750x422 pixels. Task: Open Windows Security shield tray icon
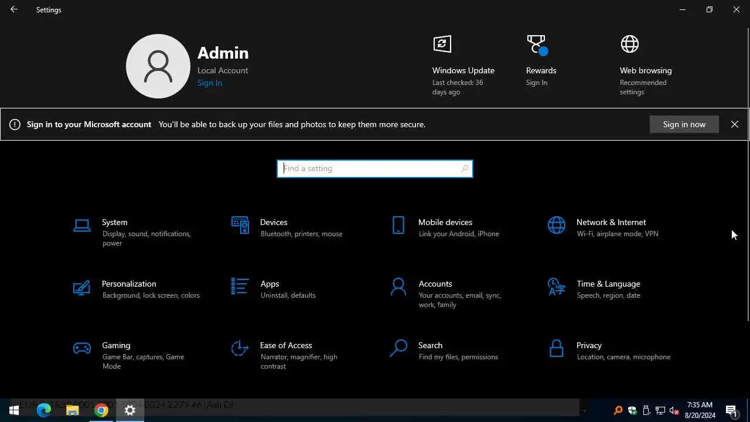(632, 410)
